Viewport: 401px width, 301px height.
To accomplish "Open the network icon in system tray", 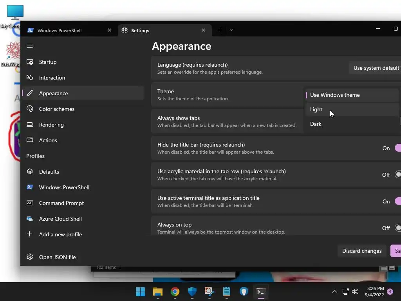I will tap(345, 292).
